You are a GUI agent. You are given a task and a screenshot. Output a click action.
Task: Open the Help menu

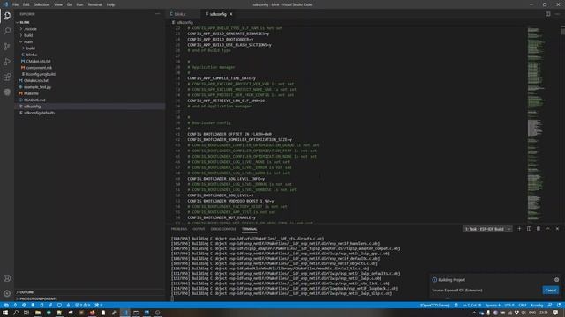pyautogui.click(x=110, y=4)
